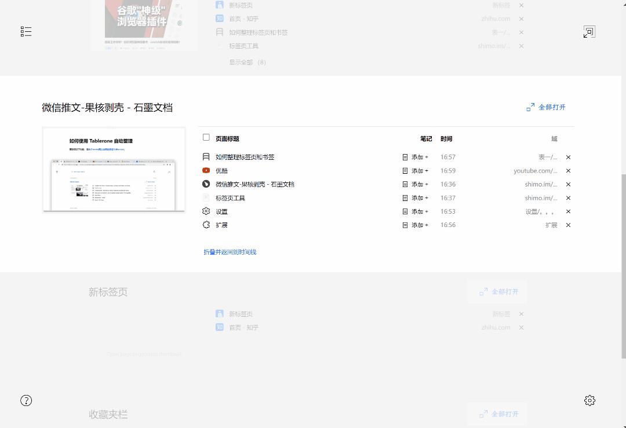Click the help question mark icon
Screen dimensions: 626x428
pyautogui.click(x=26, y=400)
